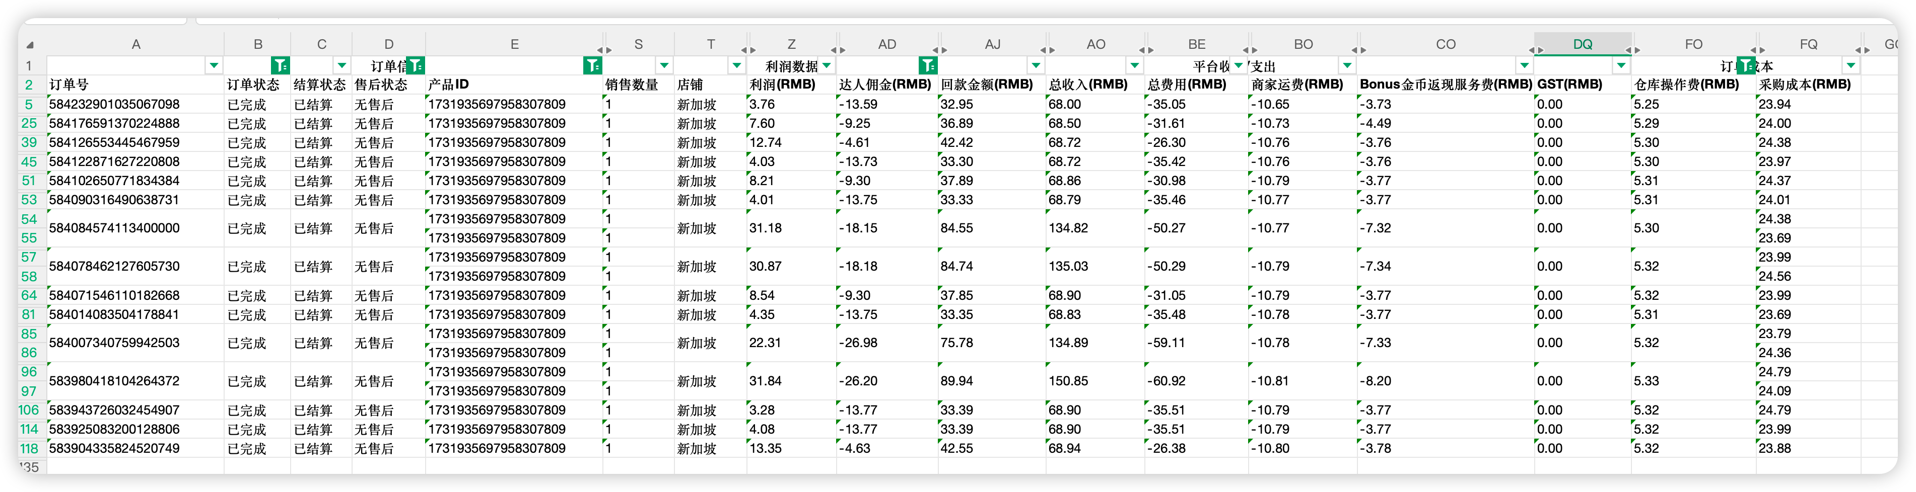Select commission cell with value -26.98

point(887,343)
